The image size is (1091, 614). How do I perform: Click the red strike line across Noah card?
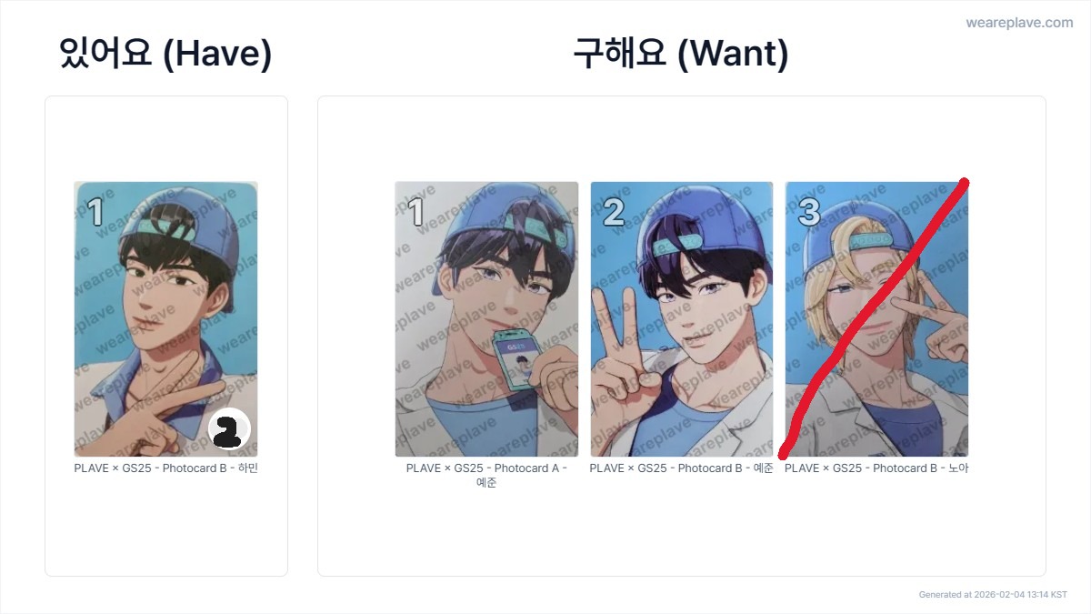click(x=875, y=318)
